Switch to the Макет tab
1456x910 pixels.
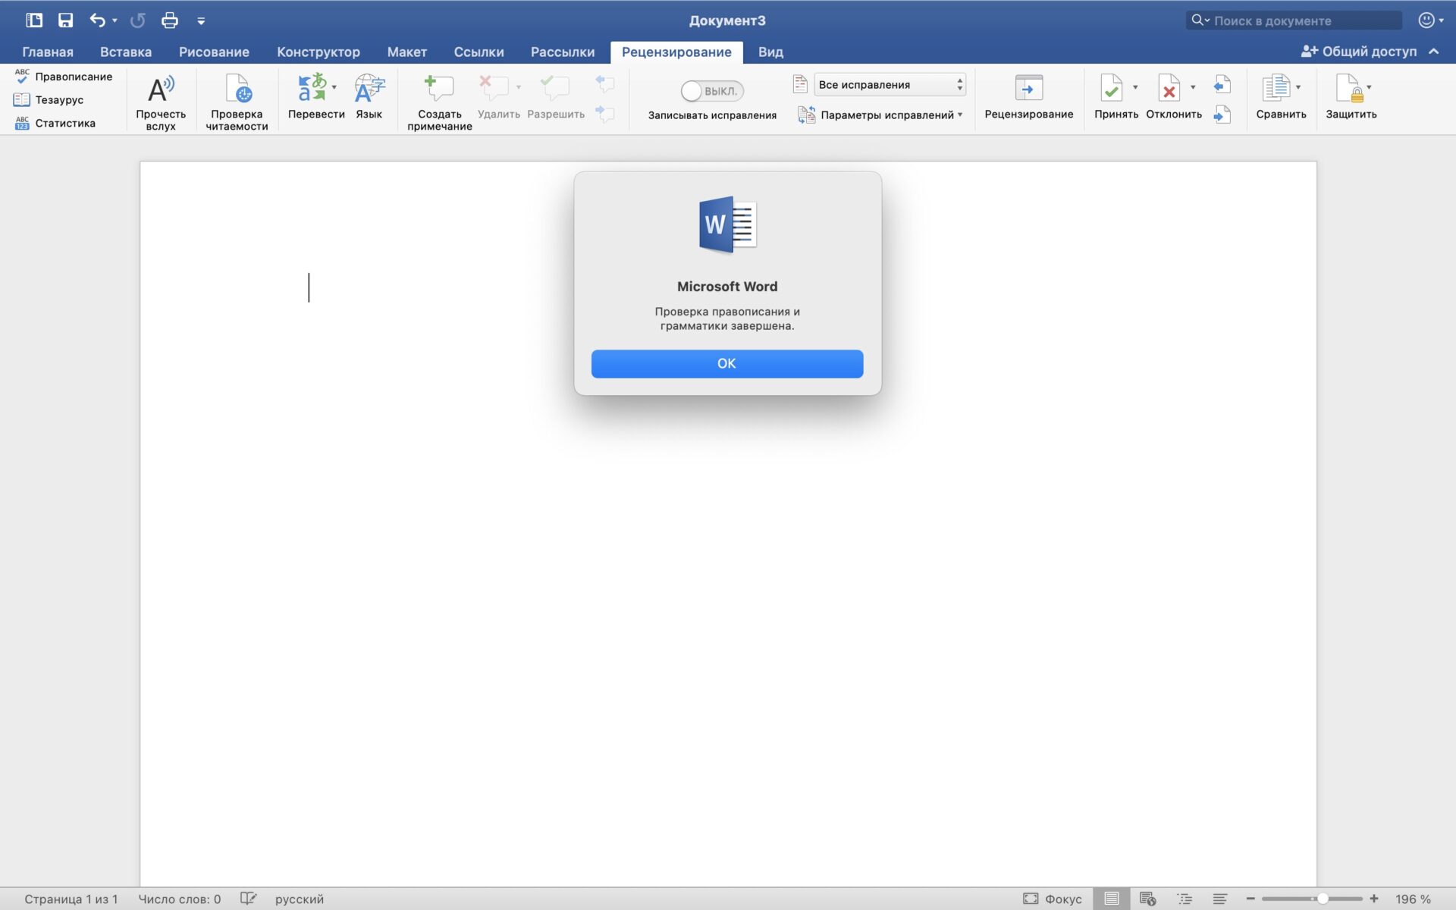[x=407, y=52]
